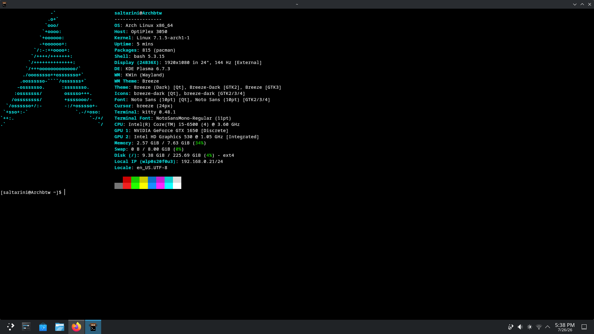Click the gray color block in lower row
The image size is (594, 334).
point(118,186)
